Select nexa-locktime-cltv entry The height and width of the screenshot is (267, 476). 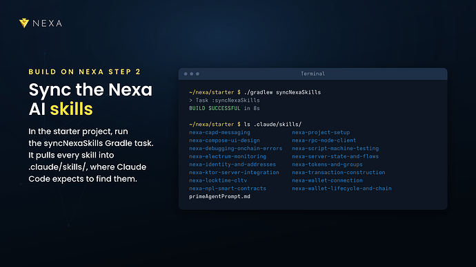coord(218,180)
